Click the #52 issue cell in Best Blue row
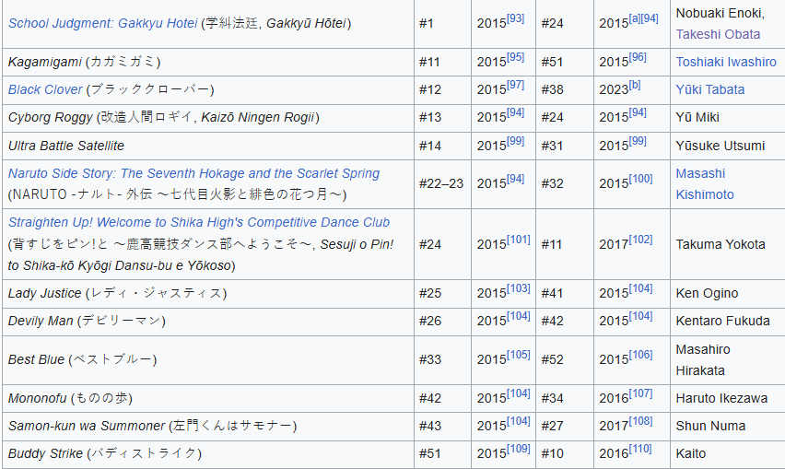 pos(565,360)
